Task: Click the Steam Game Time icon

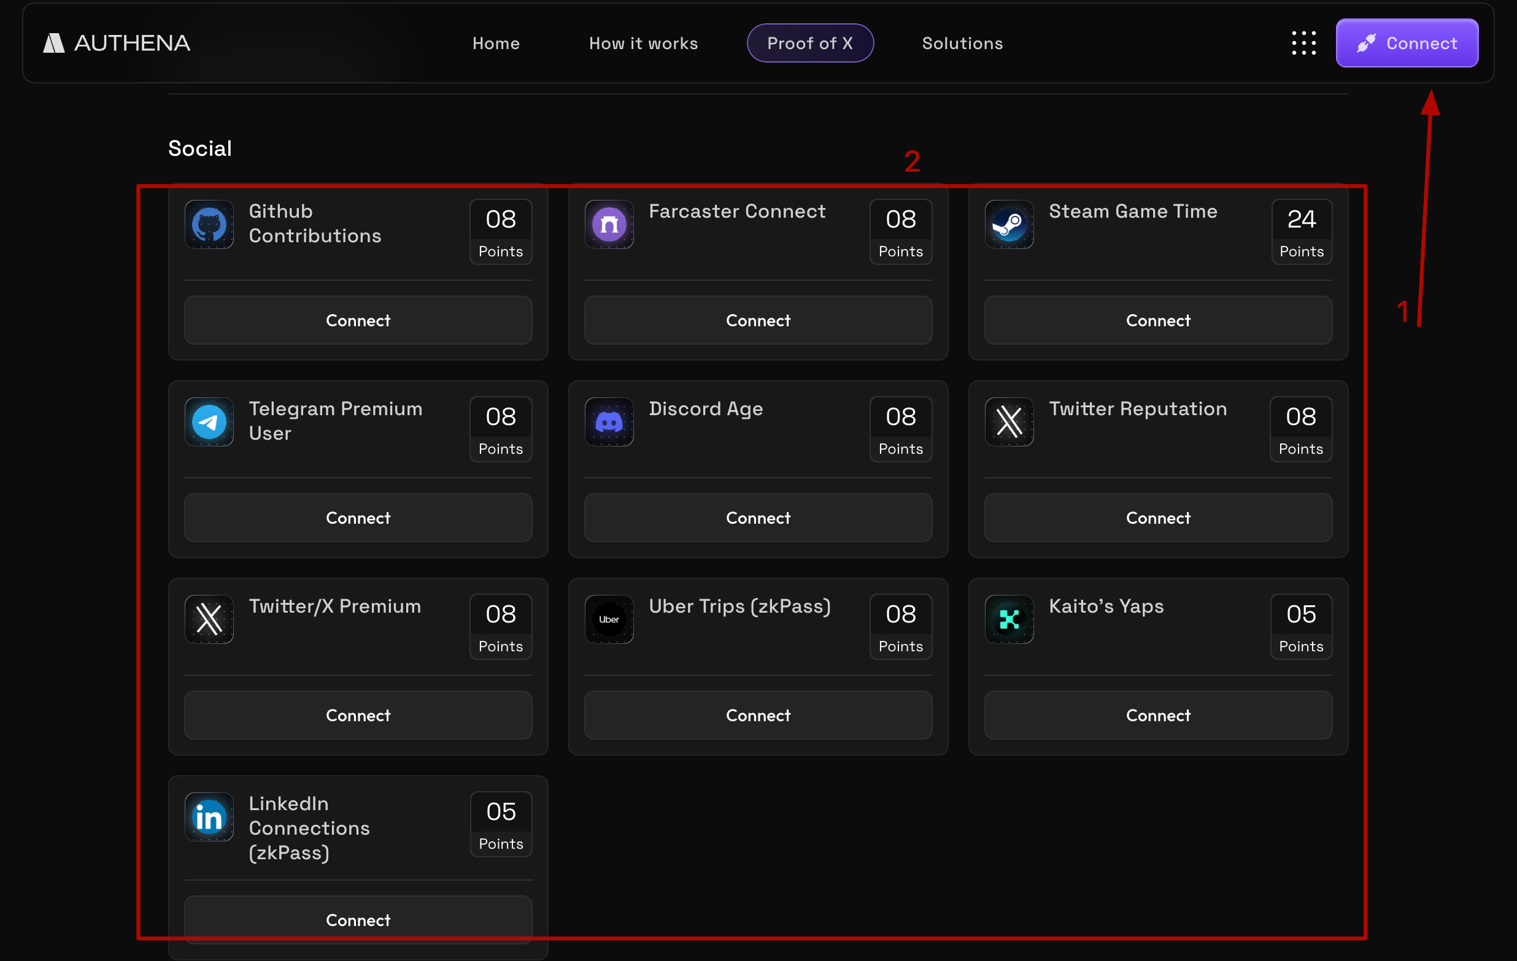Action: (1009, 225)
